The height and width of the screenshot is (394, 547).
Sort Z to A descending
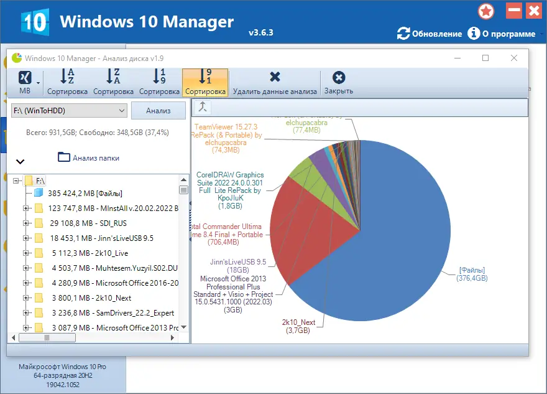113,82
